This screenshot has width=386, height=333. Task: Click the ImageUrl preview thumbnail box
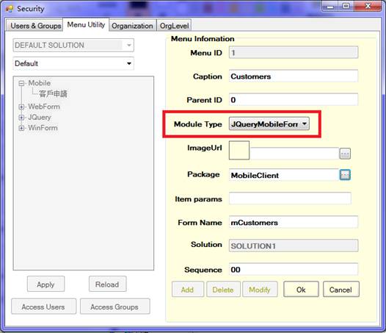[239, 150]
